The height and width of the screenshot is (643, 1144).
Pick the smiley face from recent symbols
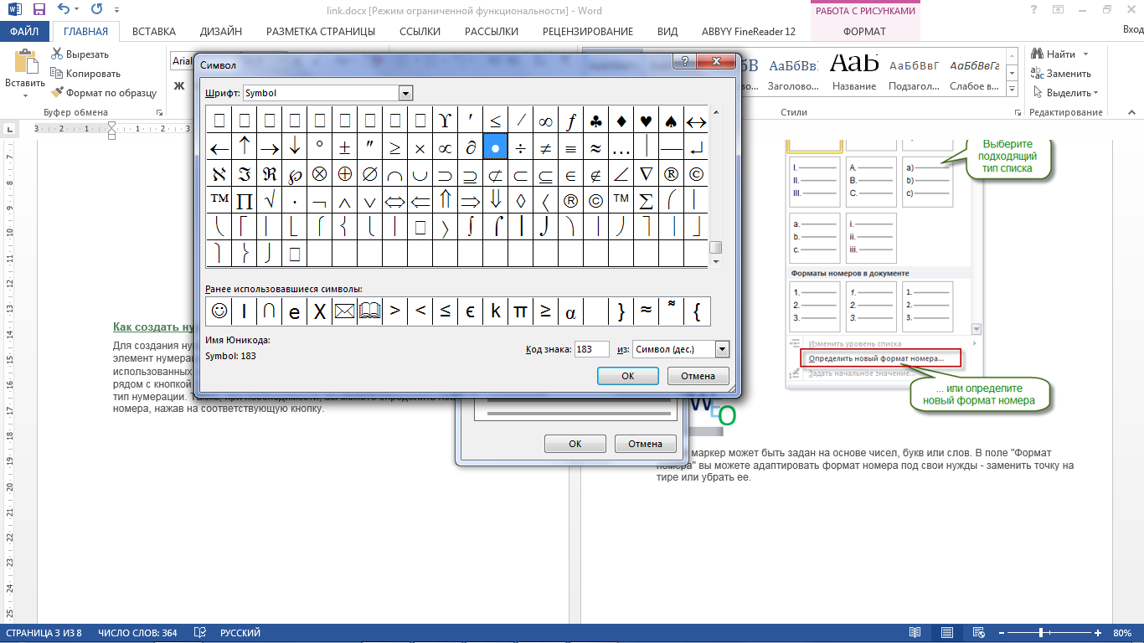coord(219,311)
